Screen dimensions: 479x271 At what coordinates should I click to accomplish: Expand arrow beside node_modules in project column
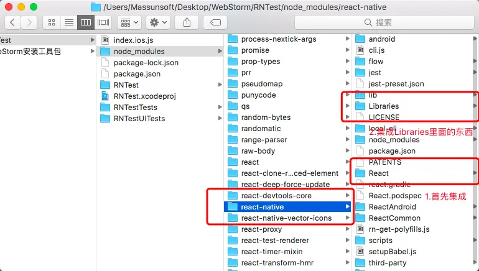coord(220,51)
